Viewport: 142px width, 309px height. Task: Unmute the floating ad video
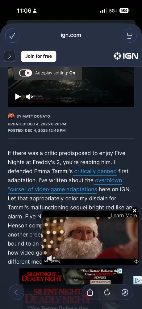pos(51,258)
